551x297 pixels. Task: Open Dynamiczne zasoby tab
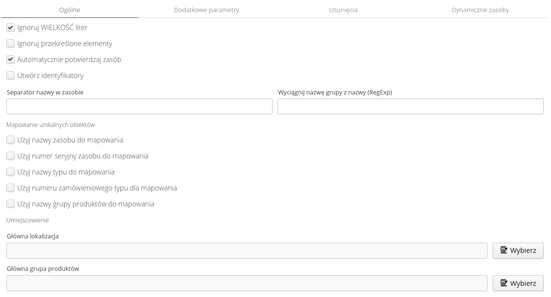click(x=480, y=10)
